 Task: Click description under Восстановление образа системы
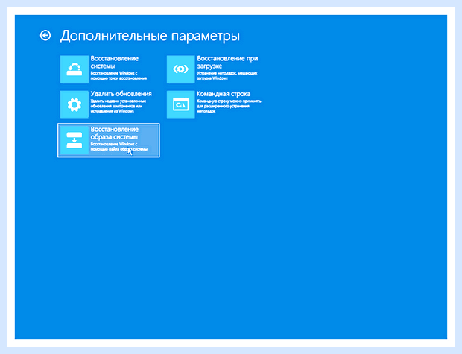(x=118, y=147)
